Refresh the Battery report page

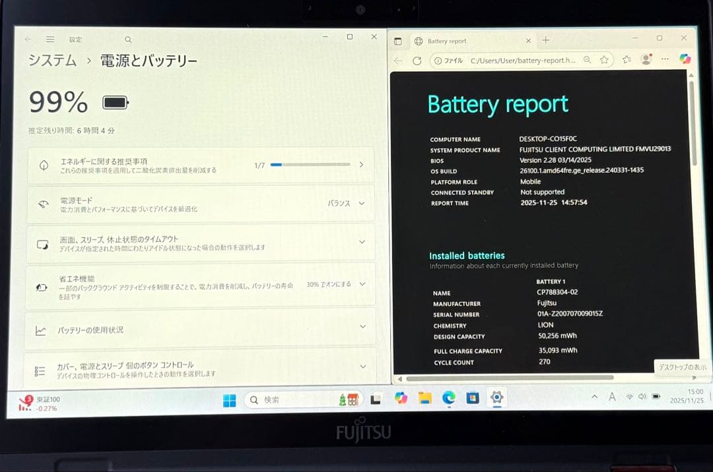click(x=417, y=60)
